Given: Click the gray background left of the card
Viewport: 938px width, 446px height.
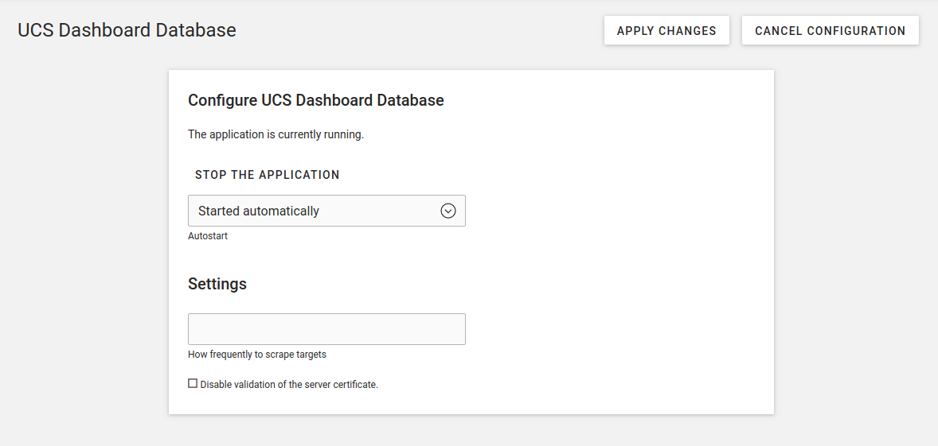Looking at the screenshot, I should 84,239.
